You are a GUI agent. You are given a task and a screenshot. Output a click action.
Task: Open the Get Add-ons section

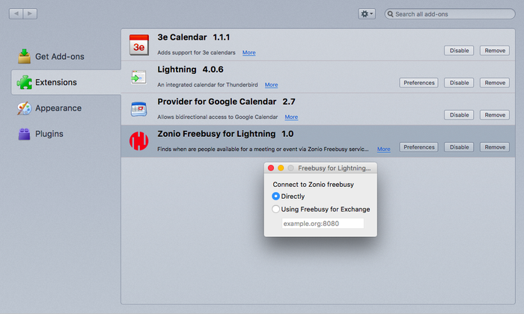coord(51,56)
